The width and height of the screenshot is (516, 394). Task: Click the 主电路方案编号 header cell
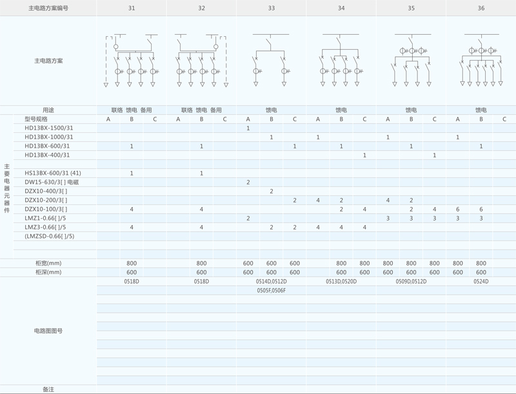[48, 8]
